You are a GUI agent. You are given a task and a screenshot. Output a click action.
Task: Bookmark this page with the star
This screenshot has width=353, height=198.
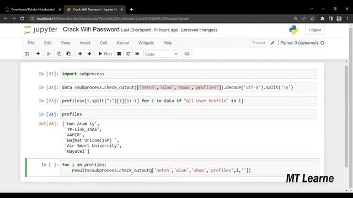tap(312, 19)
